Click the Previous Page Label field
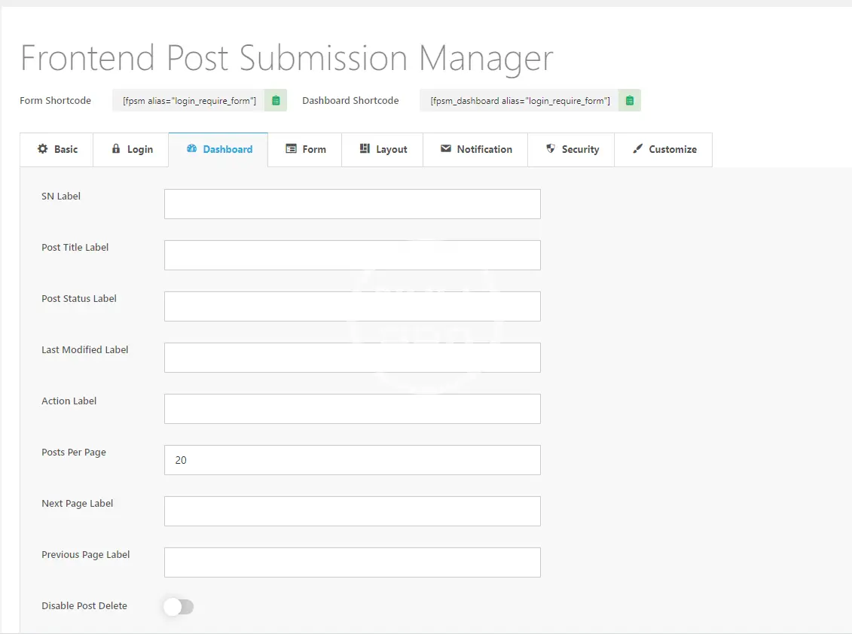The width and height of the screenshot is (852, 634). 352,562
